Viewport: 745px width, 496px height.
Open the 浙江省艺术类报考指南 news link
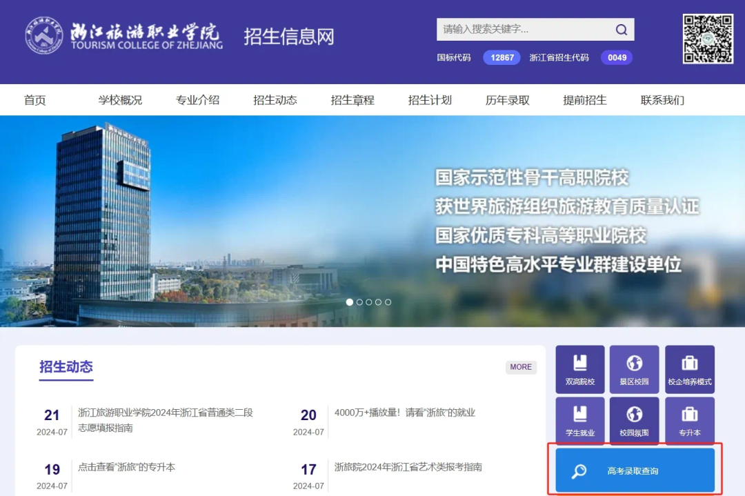[x=408, y=467]
